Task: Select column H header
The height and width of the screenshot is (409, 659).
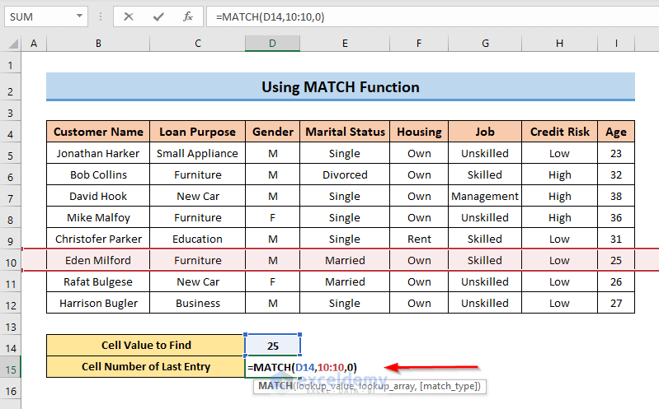Action: [x=559, y=44]
